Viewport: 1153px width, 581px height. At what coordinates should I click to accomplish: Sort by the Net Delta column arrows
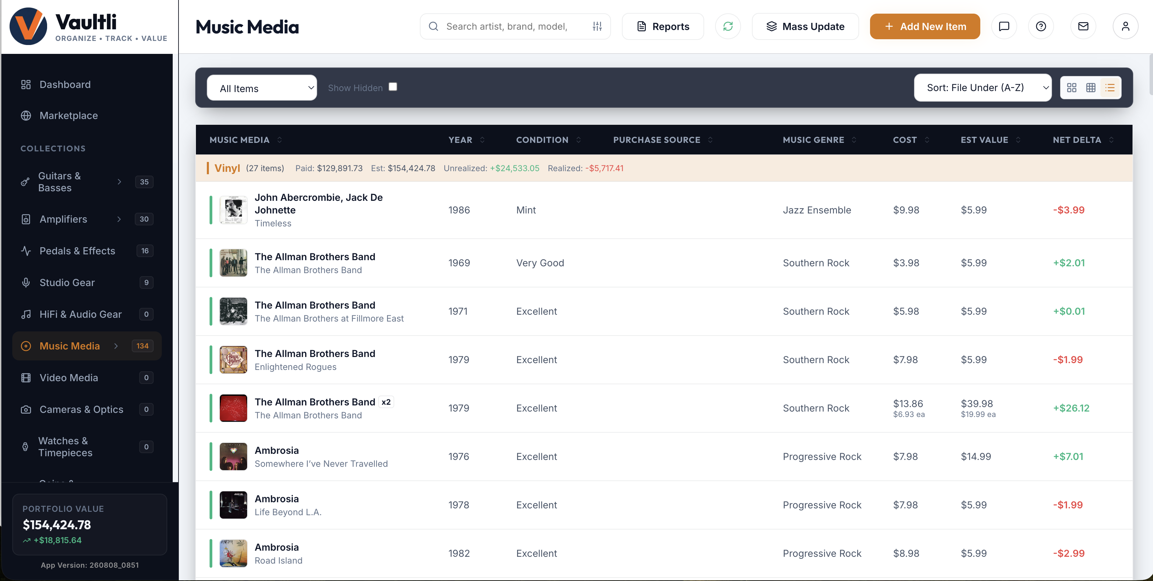(1111, 140)
